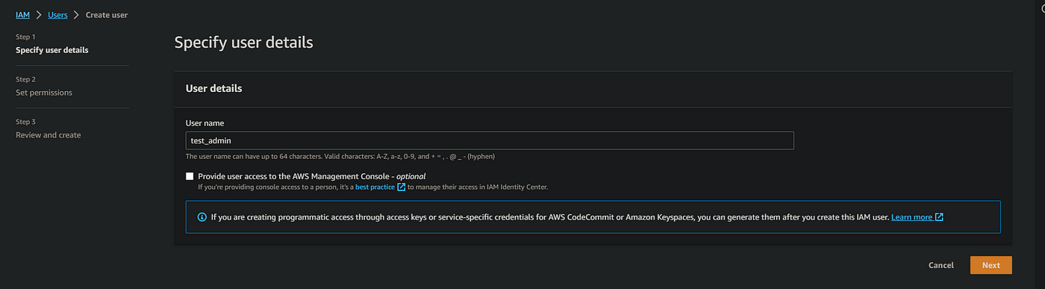
Task: Click the chevron between IAM and Users
Action: [39, 15]
